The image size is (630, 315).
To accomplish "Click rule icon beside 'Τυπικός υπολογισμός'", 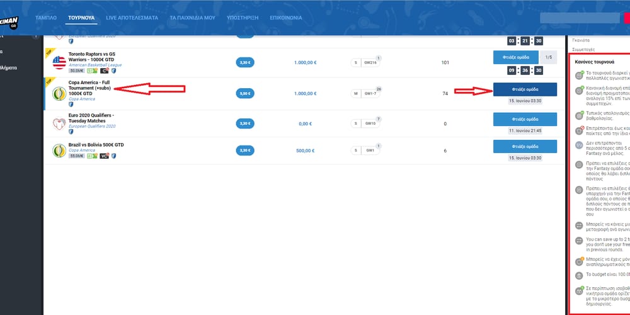I will (x=579, y=115).
